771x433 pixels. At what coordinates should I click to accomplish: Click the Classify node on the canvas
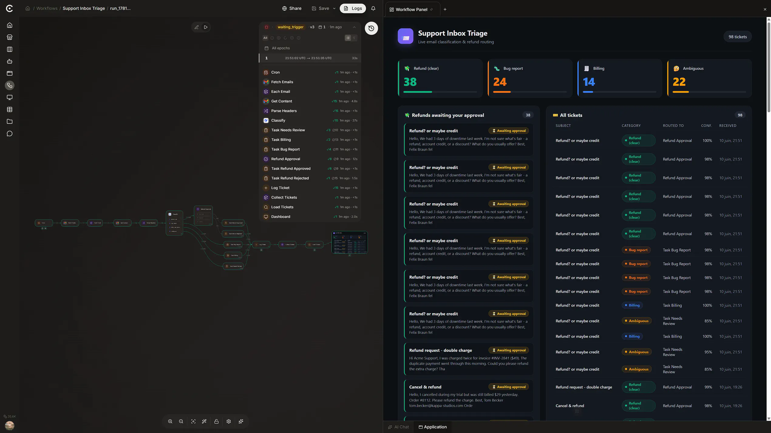pyautogui.click(x=175, y=223)
